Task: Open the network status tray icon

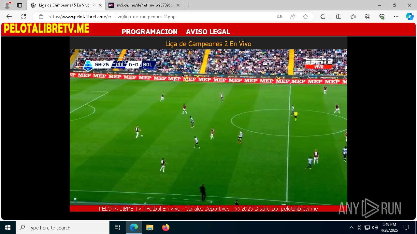Action: click(367, 227)
